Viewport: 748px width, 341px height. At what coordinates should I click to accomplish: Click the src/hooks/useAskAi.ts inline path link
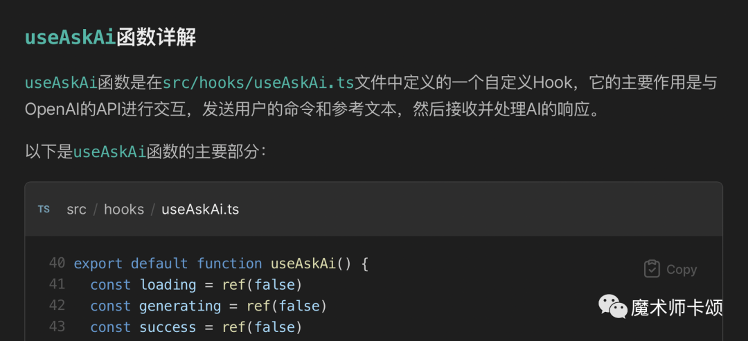(258, 82)
